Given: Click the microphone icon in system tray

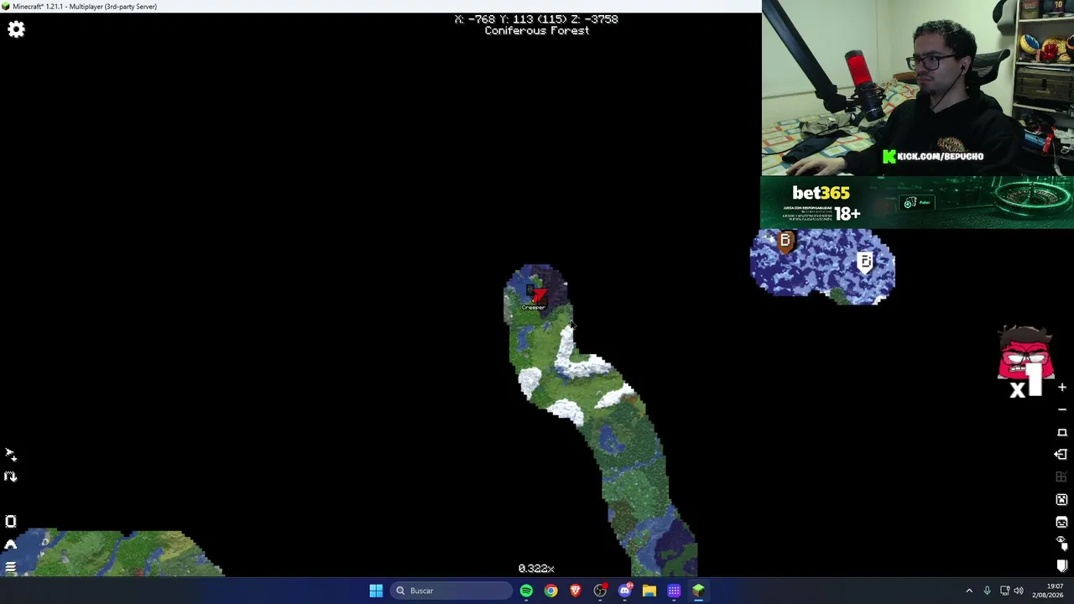Looking at the screenshot, I should tap(987, 591).
